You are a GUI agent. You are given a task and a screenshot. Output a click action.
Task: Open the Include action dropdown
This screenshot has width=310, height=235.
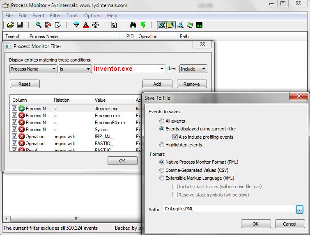point(193,69)
